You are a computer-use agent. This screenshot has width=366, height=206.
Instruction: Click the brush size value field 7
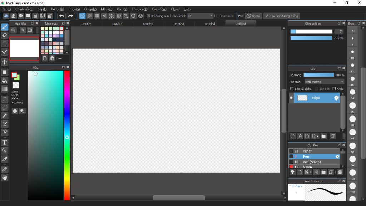(339, 31)
